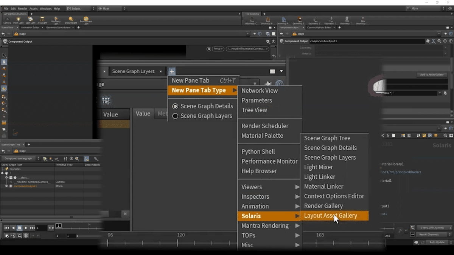The height and width of the screenshot is (255, 454).
Task: Click the play forward button
Action: click(26, 228)
